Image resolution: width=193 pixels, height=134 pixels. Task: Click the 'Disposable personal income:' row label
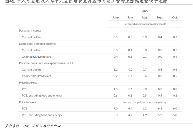click(37, 43)
